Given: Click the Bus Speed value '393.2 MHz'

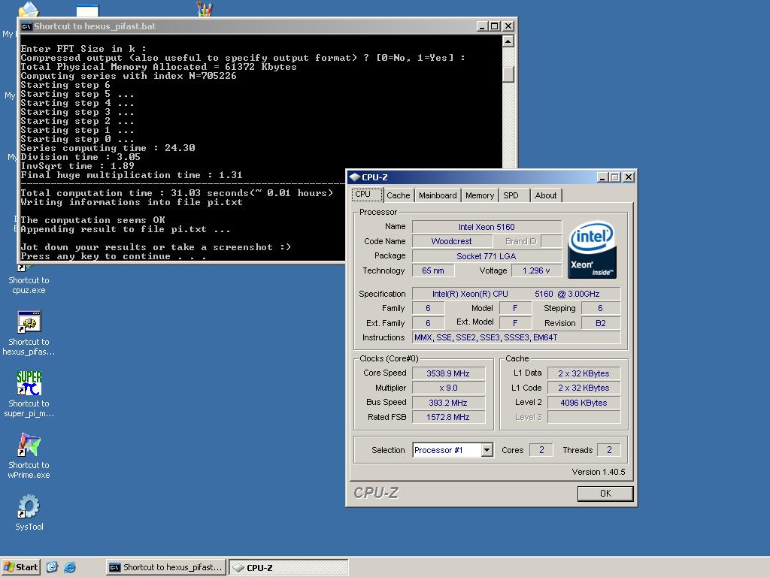Looking at the screenshot, I should [x=448, y=403].
